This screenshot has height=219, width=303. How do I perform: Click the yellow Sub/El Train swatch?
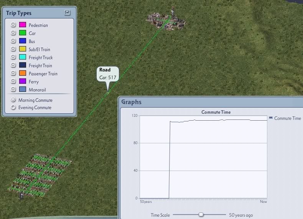coord(23,49)
